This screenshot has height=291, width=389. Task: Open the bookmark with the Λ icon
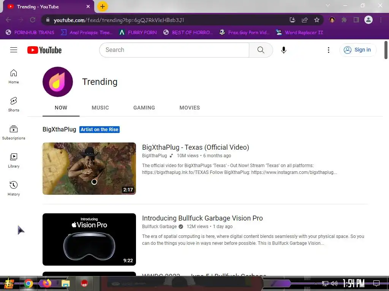point(138,33)
